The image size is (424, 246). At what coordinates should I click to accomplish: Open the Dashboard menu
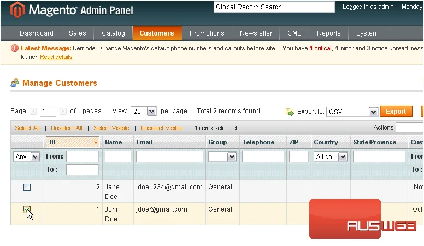pyautogui.click(x=37, y=33)
